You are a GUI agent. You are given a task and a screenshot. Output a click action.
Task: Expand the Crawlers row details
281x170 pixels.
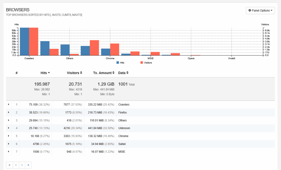8,104
